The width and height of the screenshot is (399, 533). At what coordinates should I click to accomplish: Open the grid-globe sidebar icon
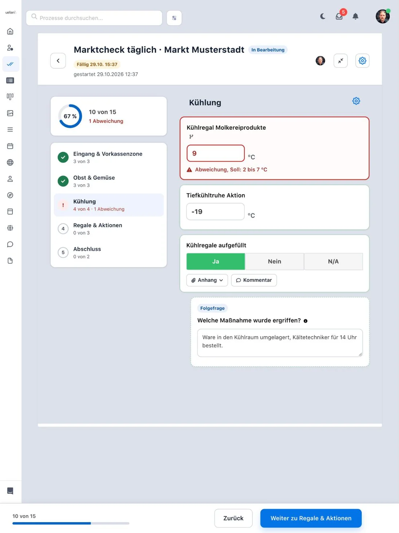pos(10,228)
